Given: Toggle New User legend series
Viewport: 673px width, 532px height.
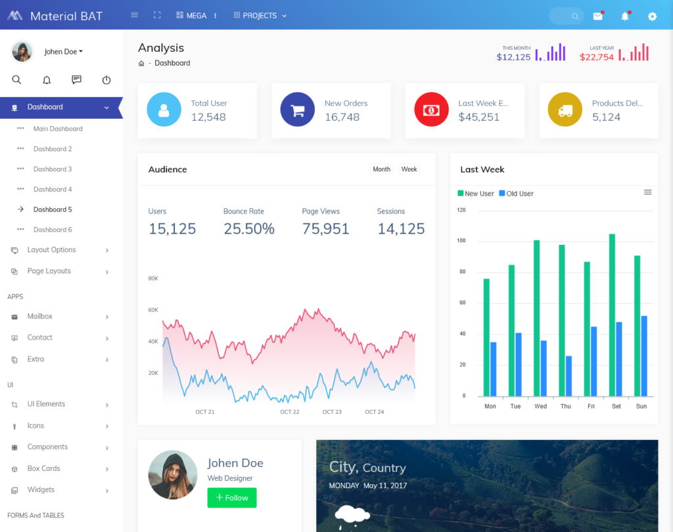Looking at the screenshot, I should (476, 194).
